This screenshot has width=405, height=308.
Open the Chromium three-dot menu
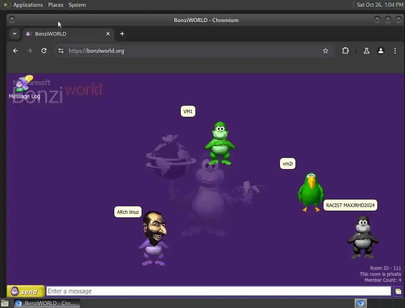pyautogui.click(x=395, y=51)
